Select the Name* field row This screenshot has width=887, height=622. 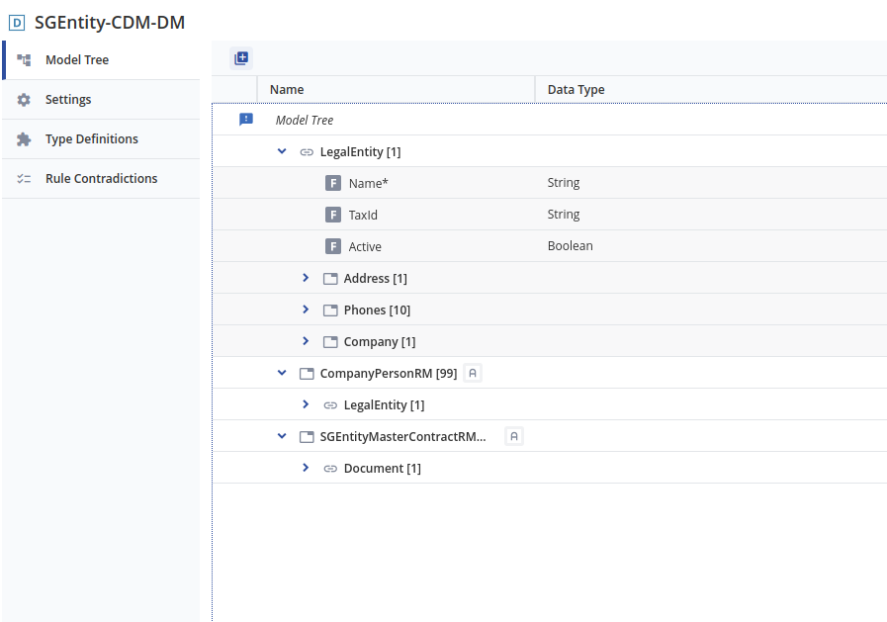[x=549, y=183]
